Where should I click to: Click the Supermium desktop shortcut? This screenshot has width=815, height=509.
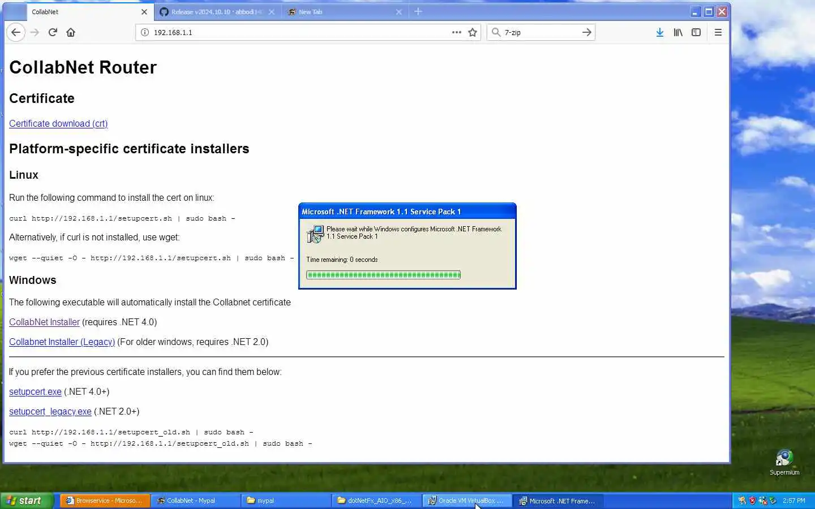click(784, 462)
